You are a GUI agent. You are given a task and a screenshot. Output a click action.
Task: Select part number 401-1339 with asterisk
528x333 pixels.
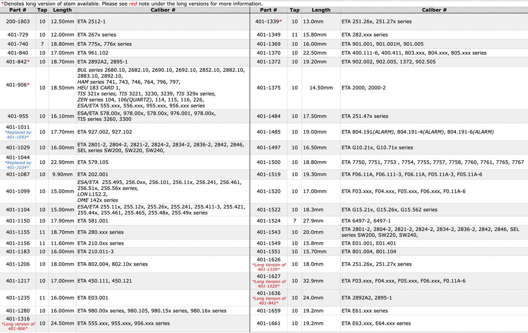(x=269, y=21)
